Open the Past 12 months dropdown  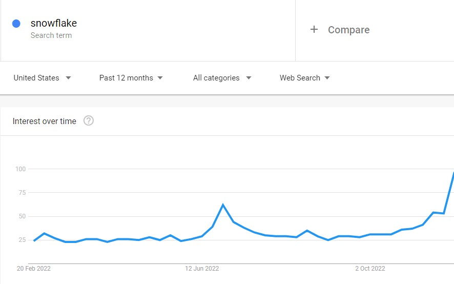point(131,78)
